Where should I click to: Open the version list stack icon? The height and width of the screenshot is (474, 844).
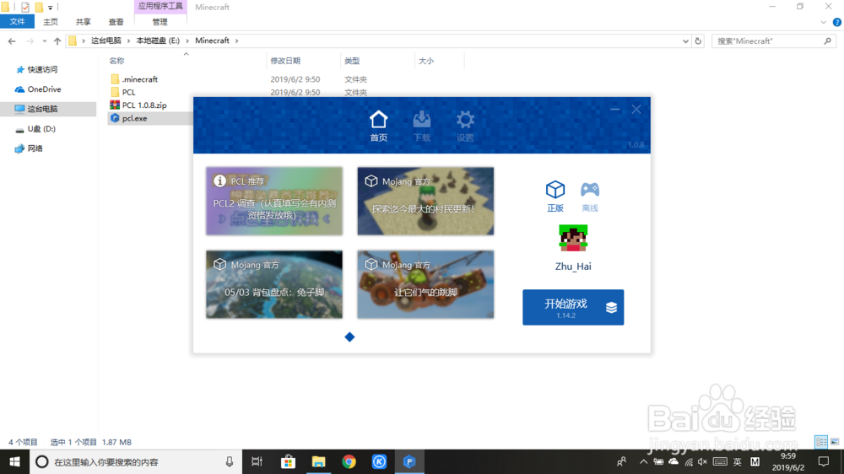point(611,307)
